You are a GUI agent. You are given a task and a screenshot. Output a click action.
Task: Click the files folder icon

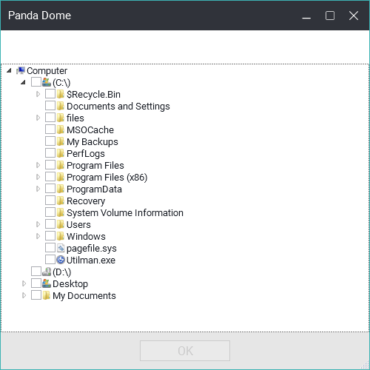click(x=61, y=118)
